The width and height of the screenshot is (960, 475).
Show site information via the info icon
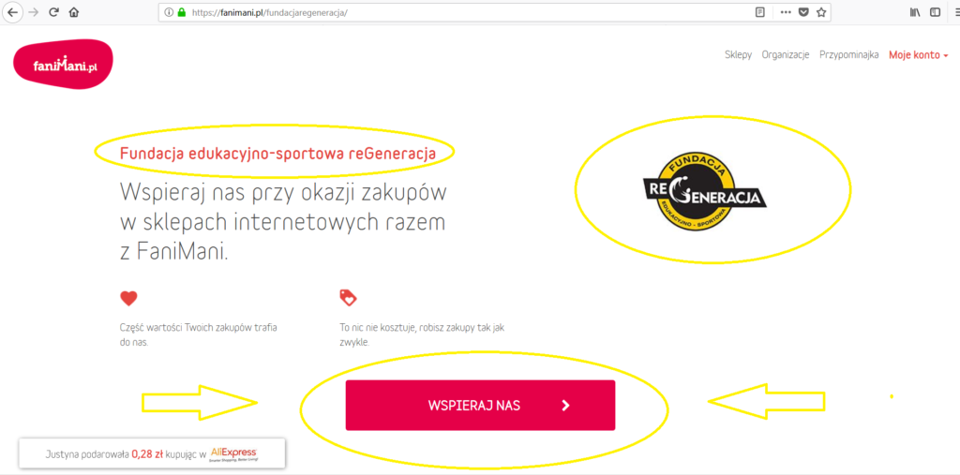coord(169,12)
